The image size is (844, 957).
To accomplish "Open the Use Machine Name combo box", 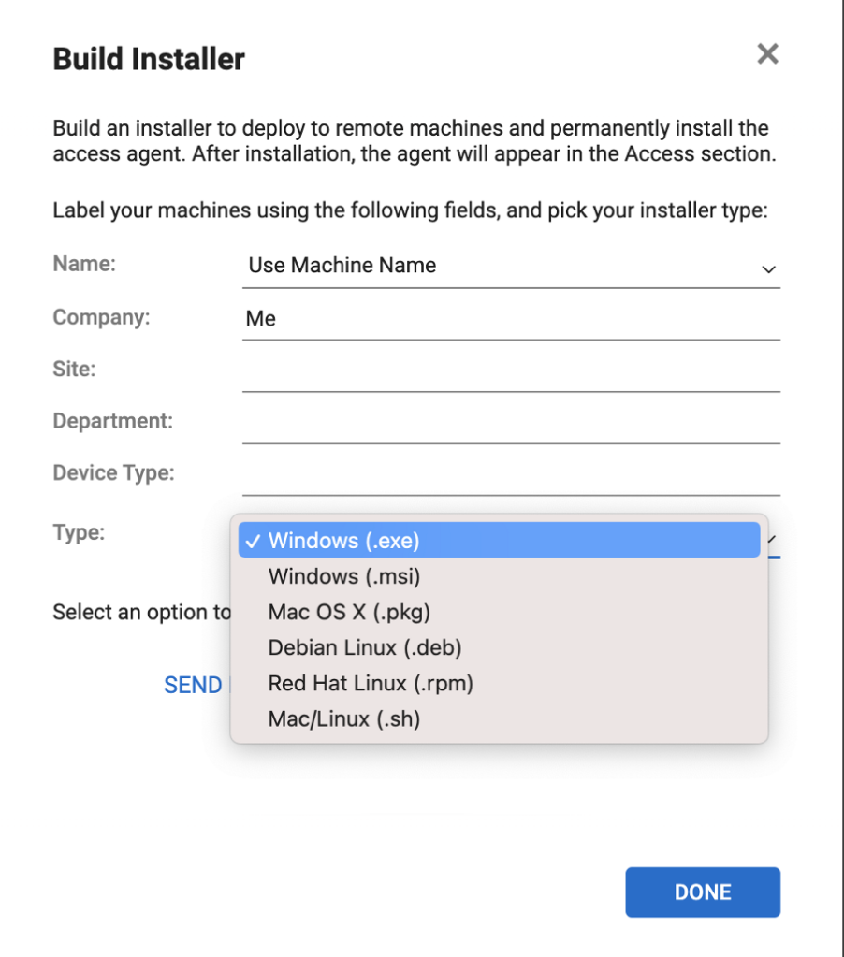I will pos(511,266).
